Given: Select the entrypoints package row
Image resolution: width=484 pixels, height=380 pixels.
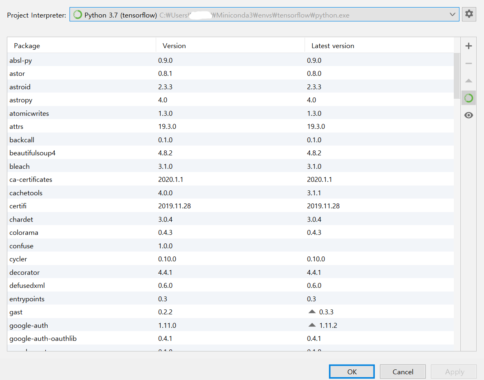Looking at the screenshot, I should point(230,299).
